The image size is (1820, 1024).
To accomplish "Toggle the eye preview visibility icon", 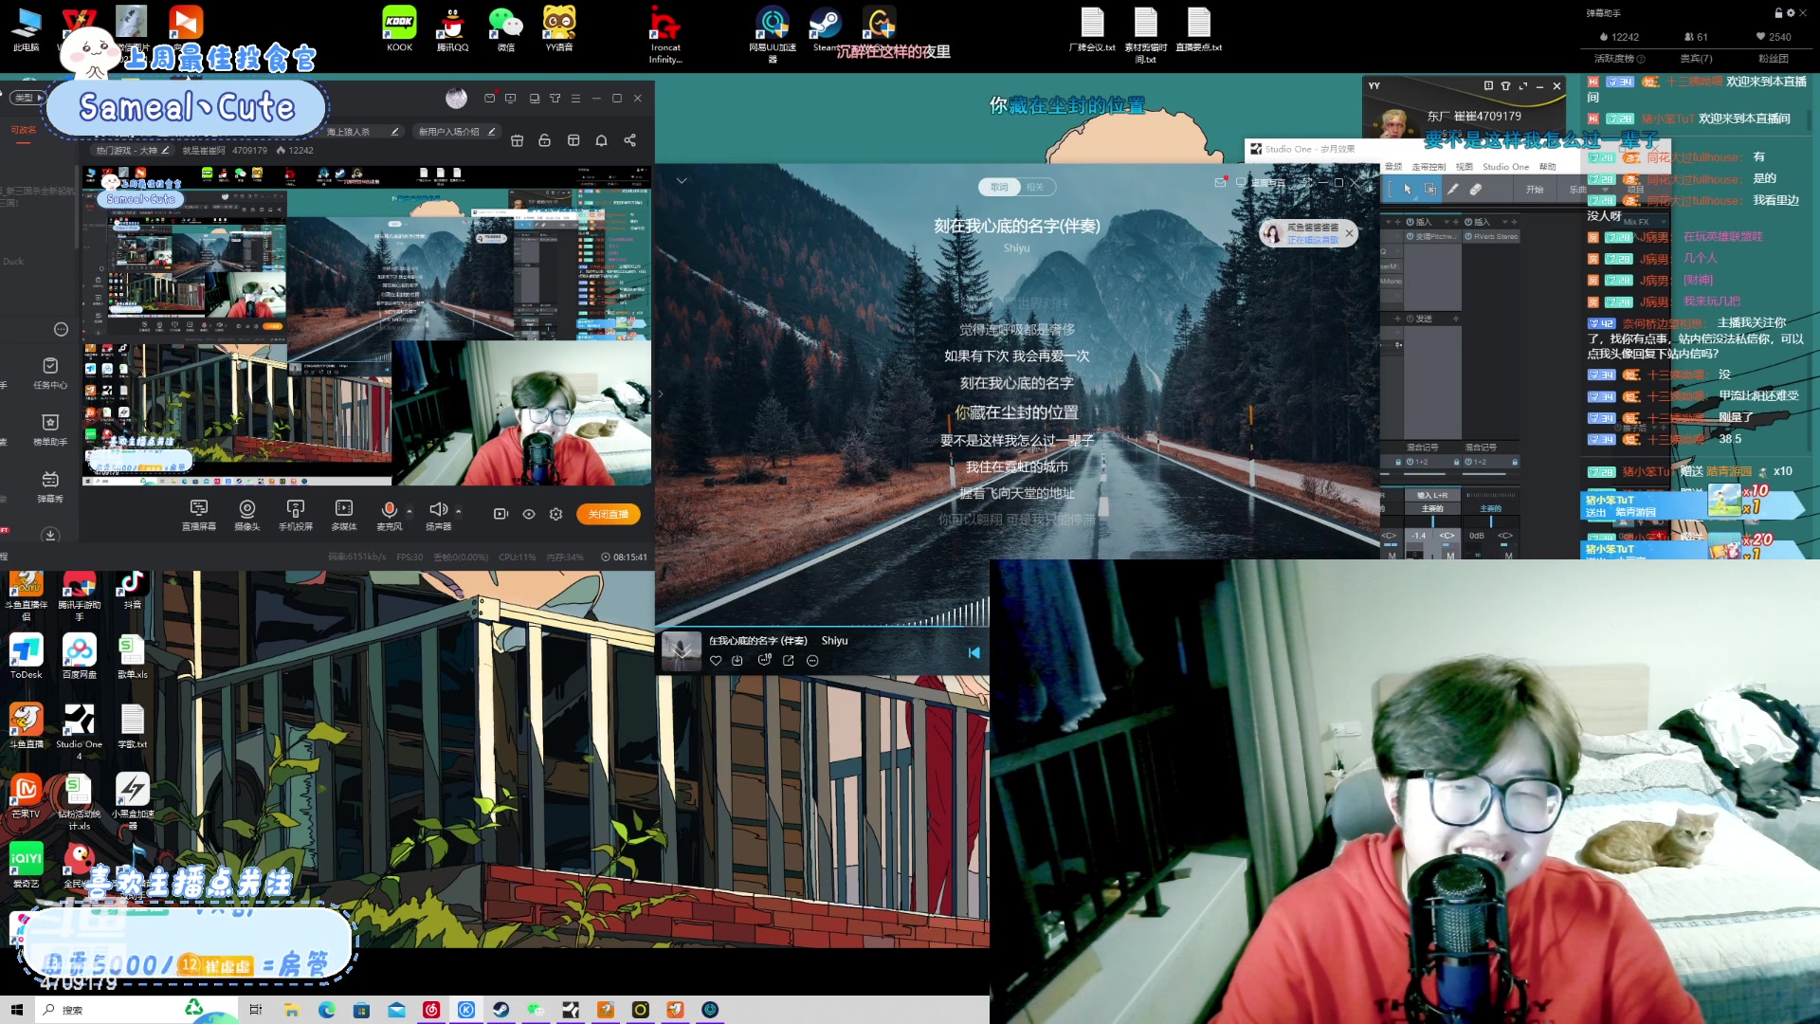I will (529, 514).
